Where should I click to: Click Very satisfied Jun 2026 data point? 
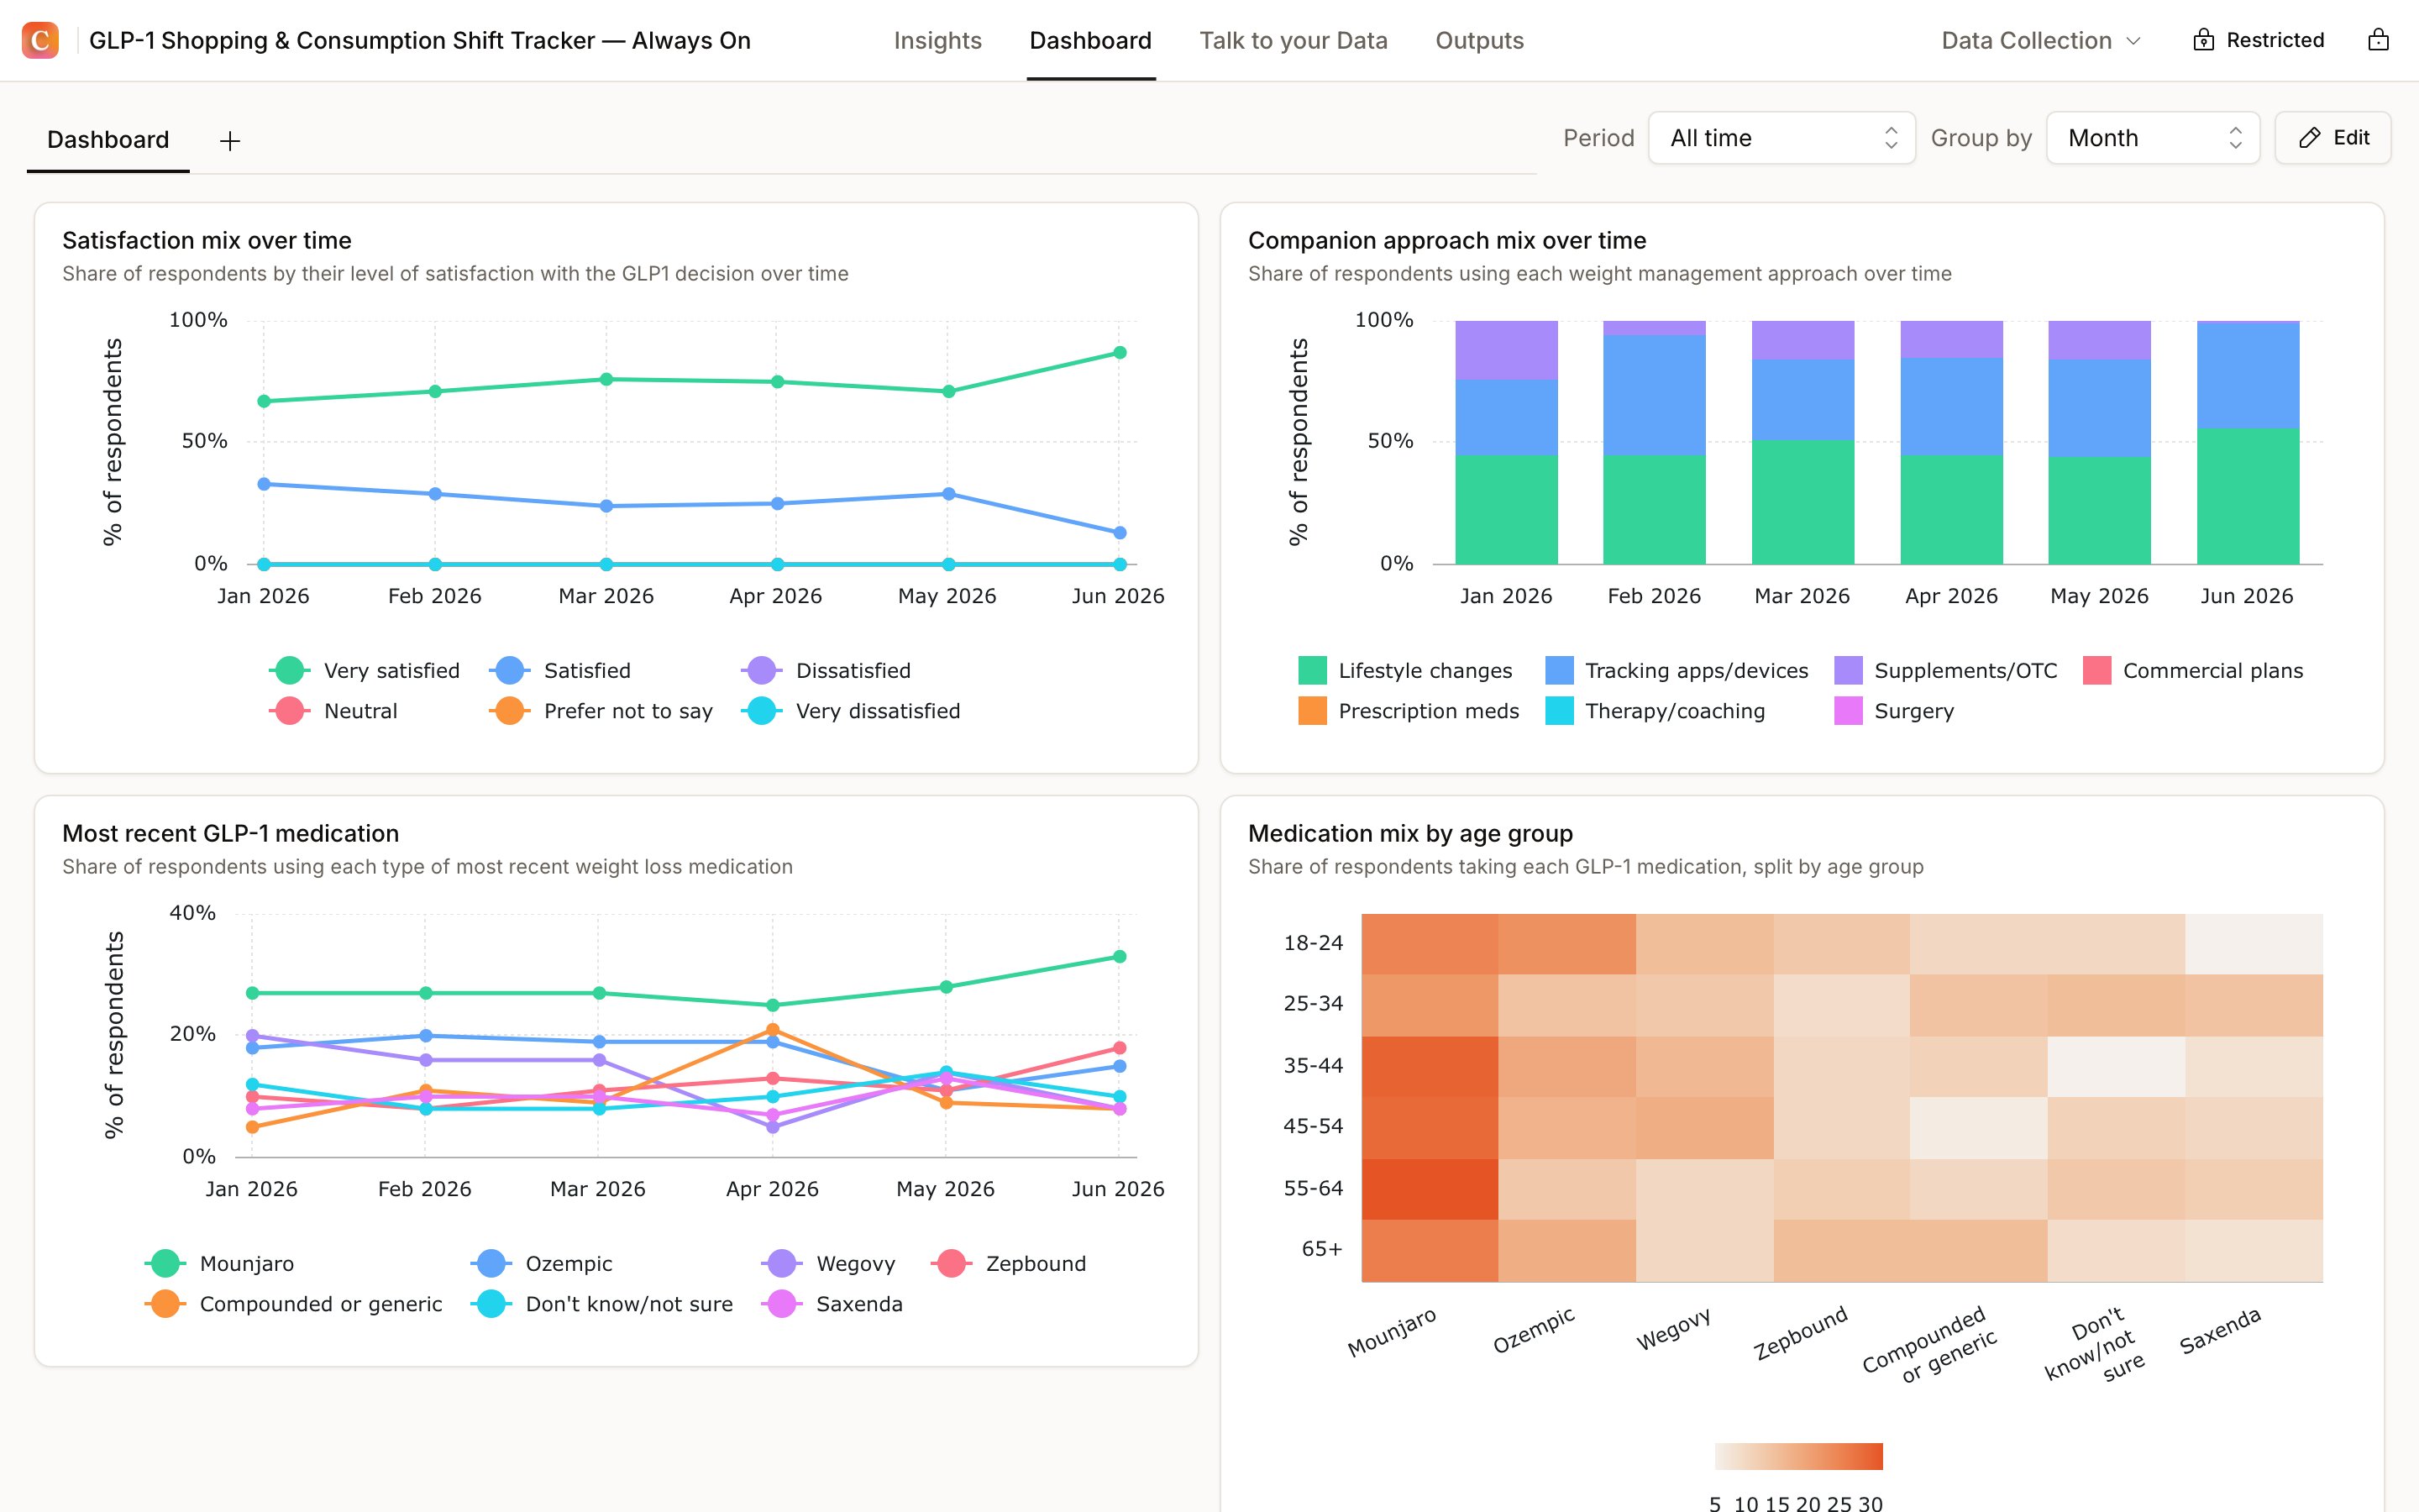1120,353
